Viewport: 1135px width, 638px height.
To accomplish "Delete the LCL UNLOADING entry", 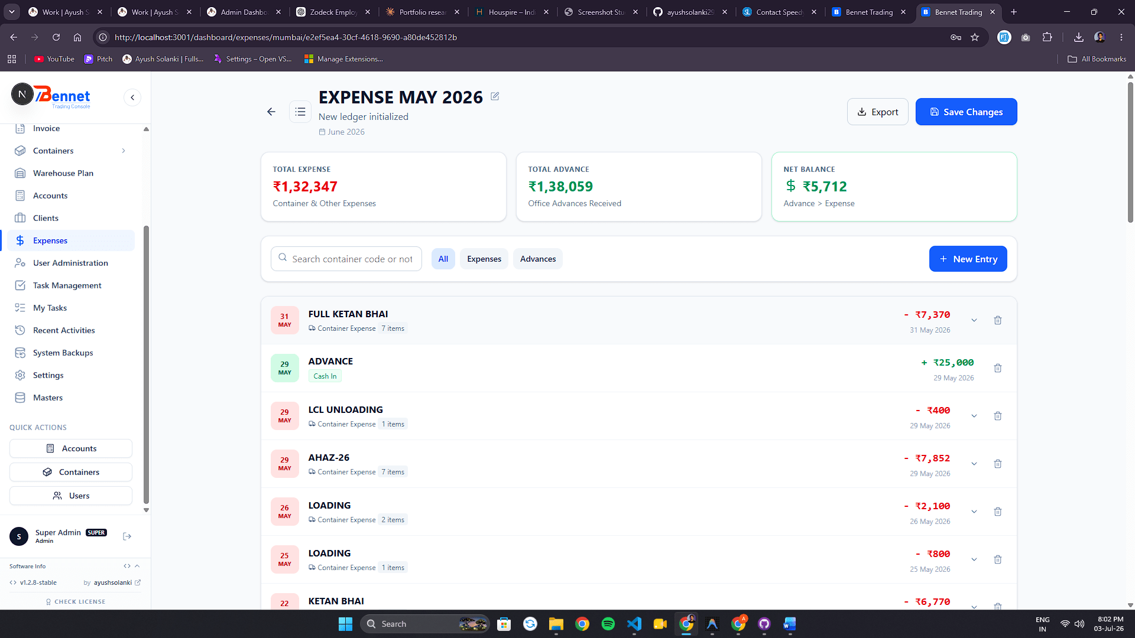I will [x=998, y=416].
